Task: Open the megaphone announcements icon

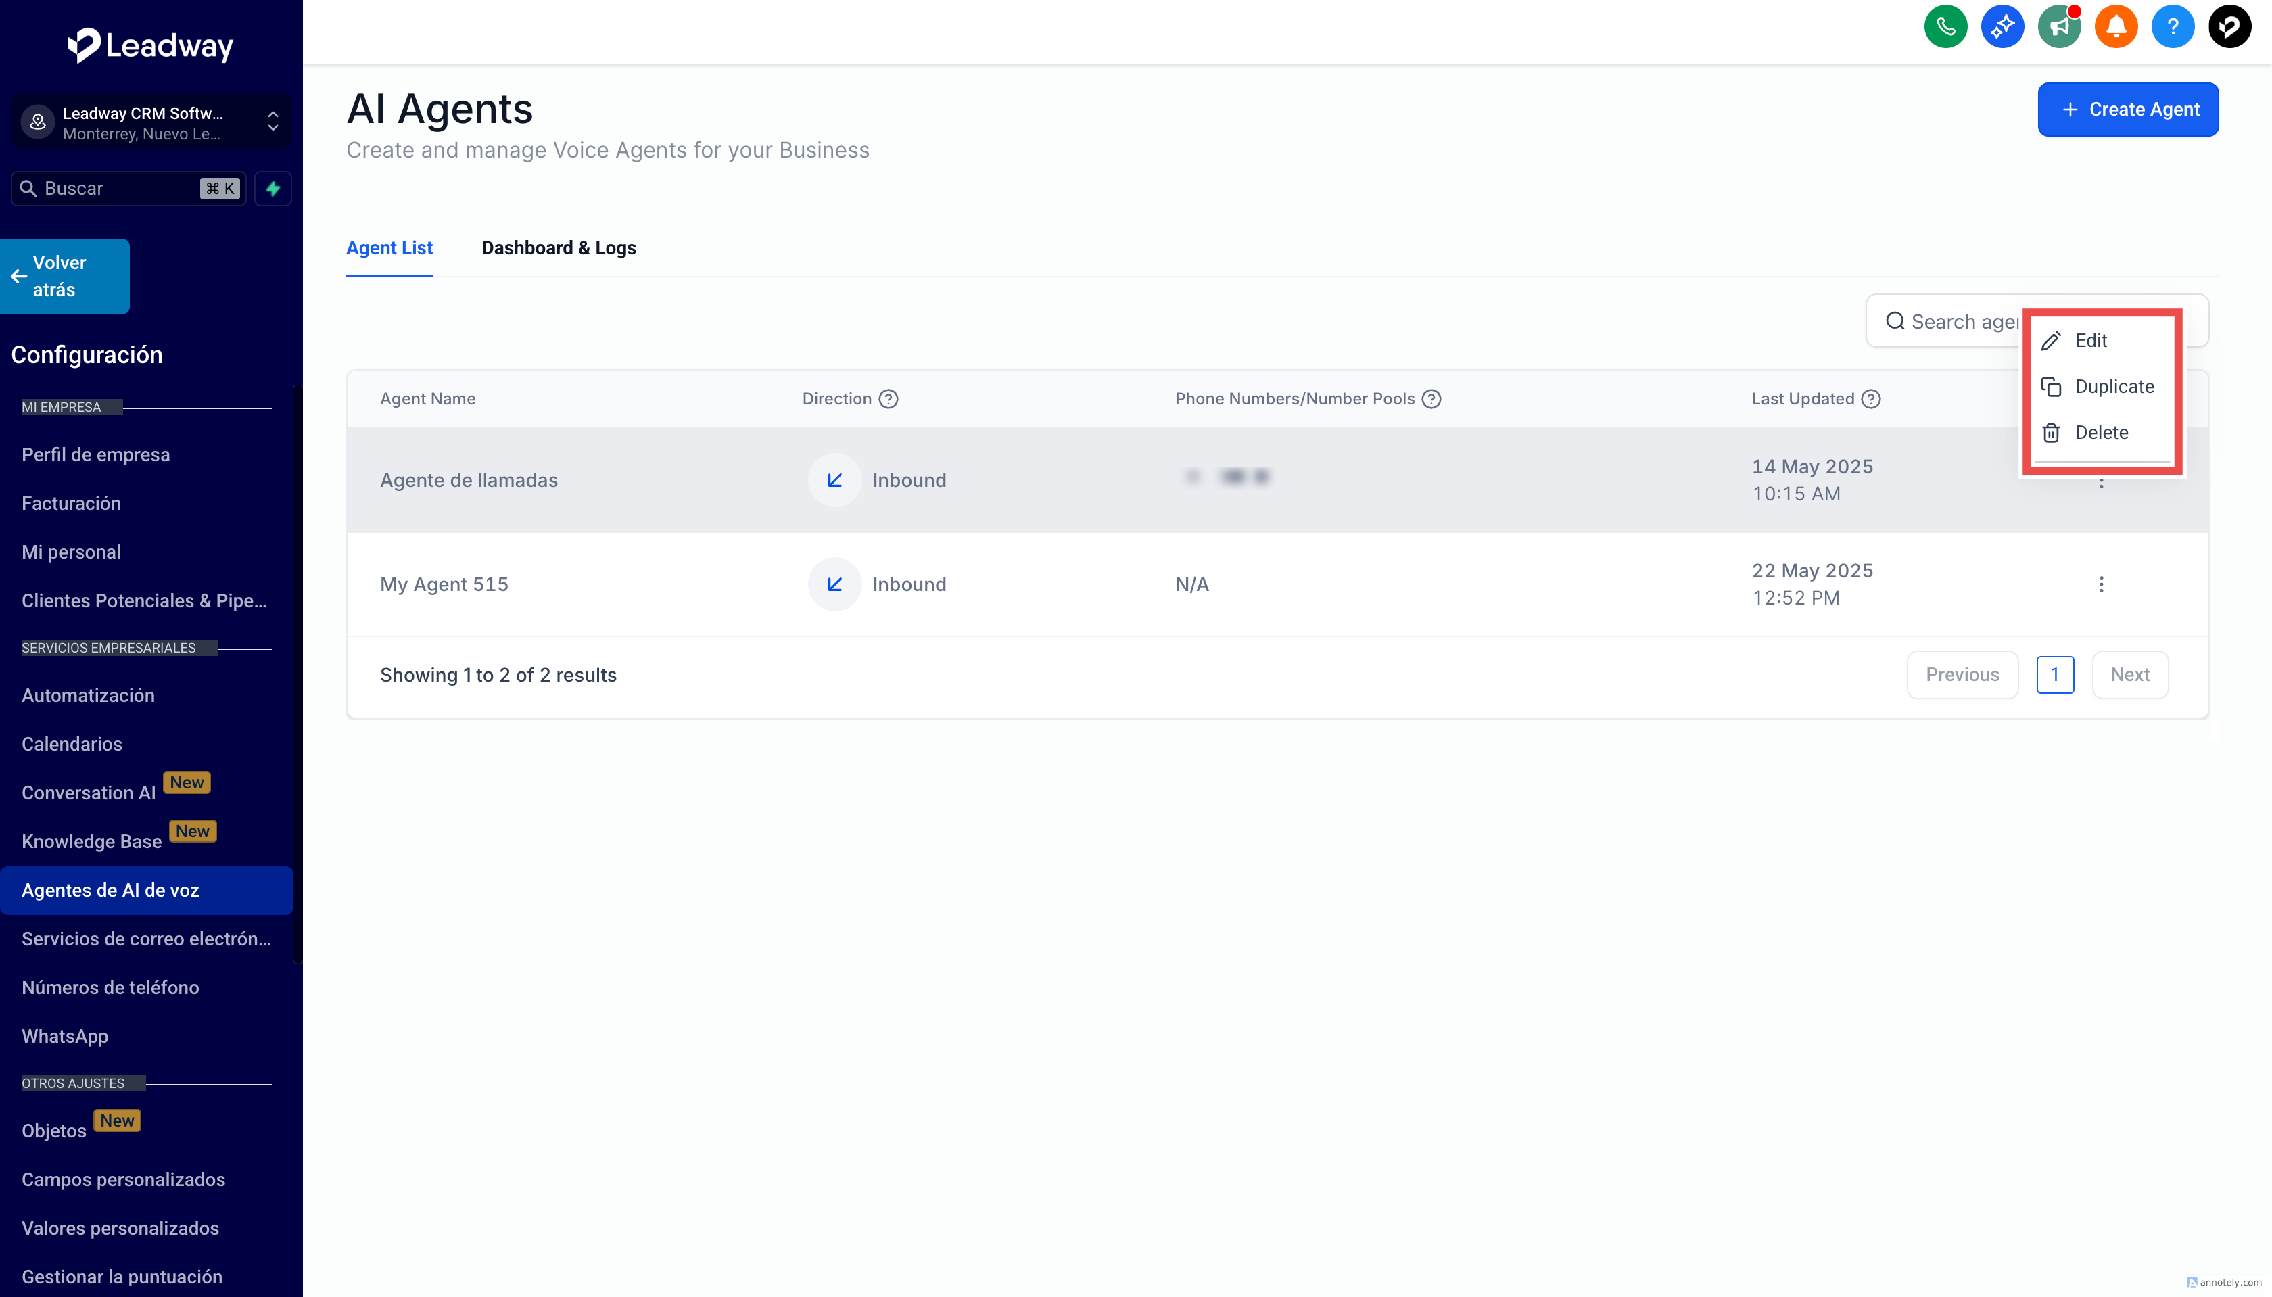Action: pos(2058,27)
